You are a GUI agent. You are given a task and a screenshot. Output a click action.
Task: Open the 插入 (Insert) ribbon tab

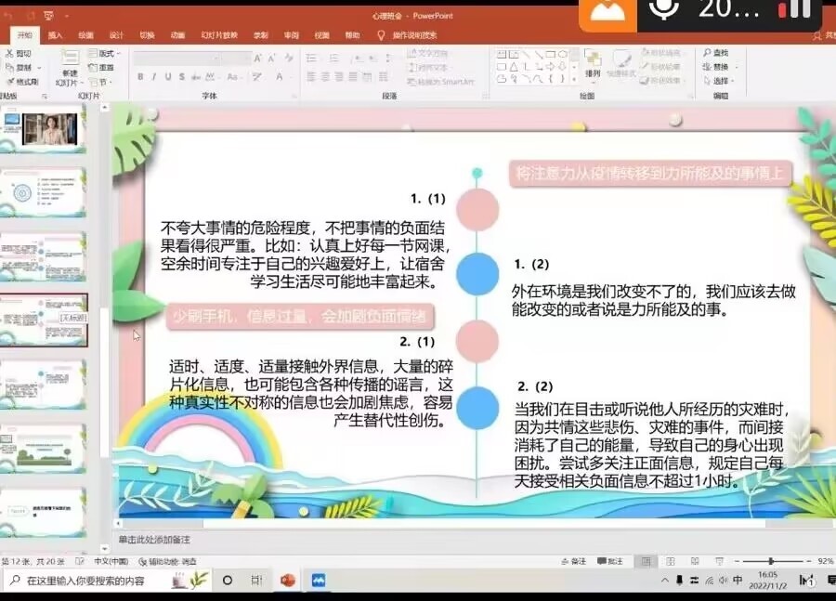pyautogui.click(x=56, y=35)
